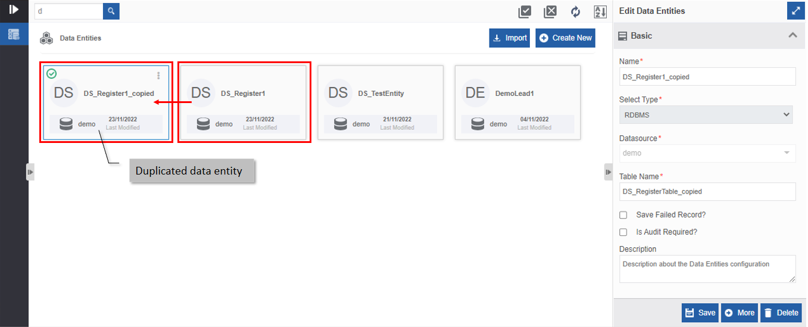Image resolution: width=808 pixels, height=327 pixels.
Task: Click the Table Name input field
Action: click(707, 192)
